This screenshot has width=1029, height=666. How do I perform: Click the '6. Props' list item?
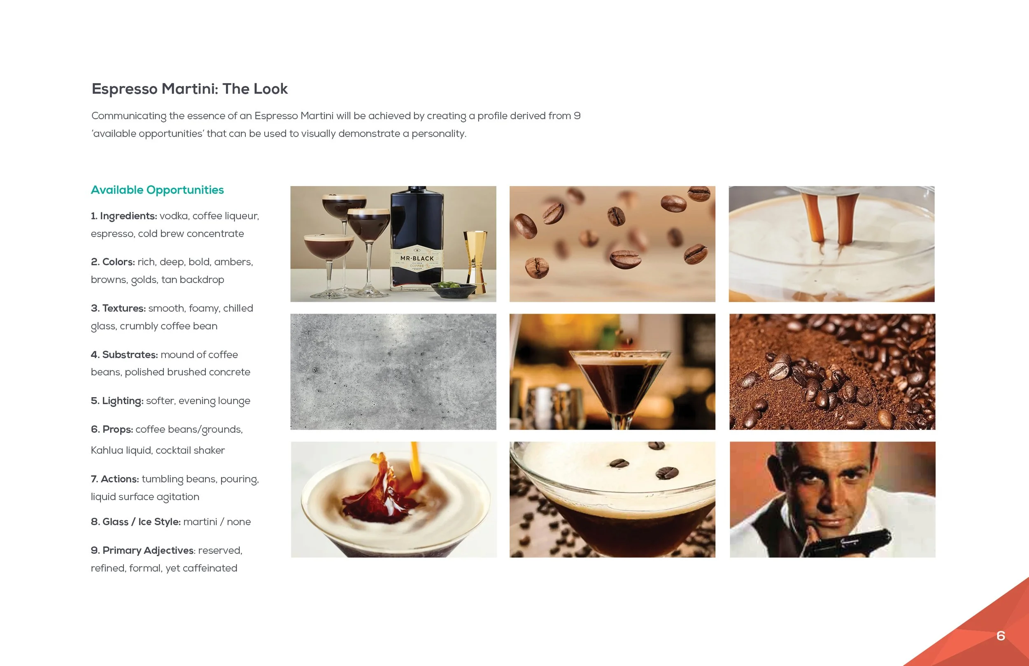point(167,440)
